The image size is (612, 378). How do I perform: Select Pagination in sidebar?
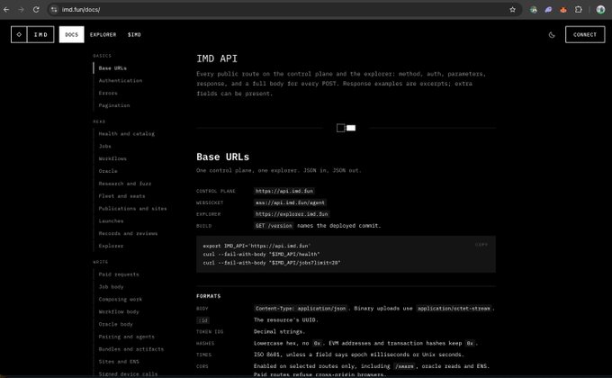pyautogui.click(x=114, y=105)
